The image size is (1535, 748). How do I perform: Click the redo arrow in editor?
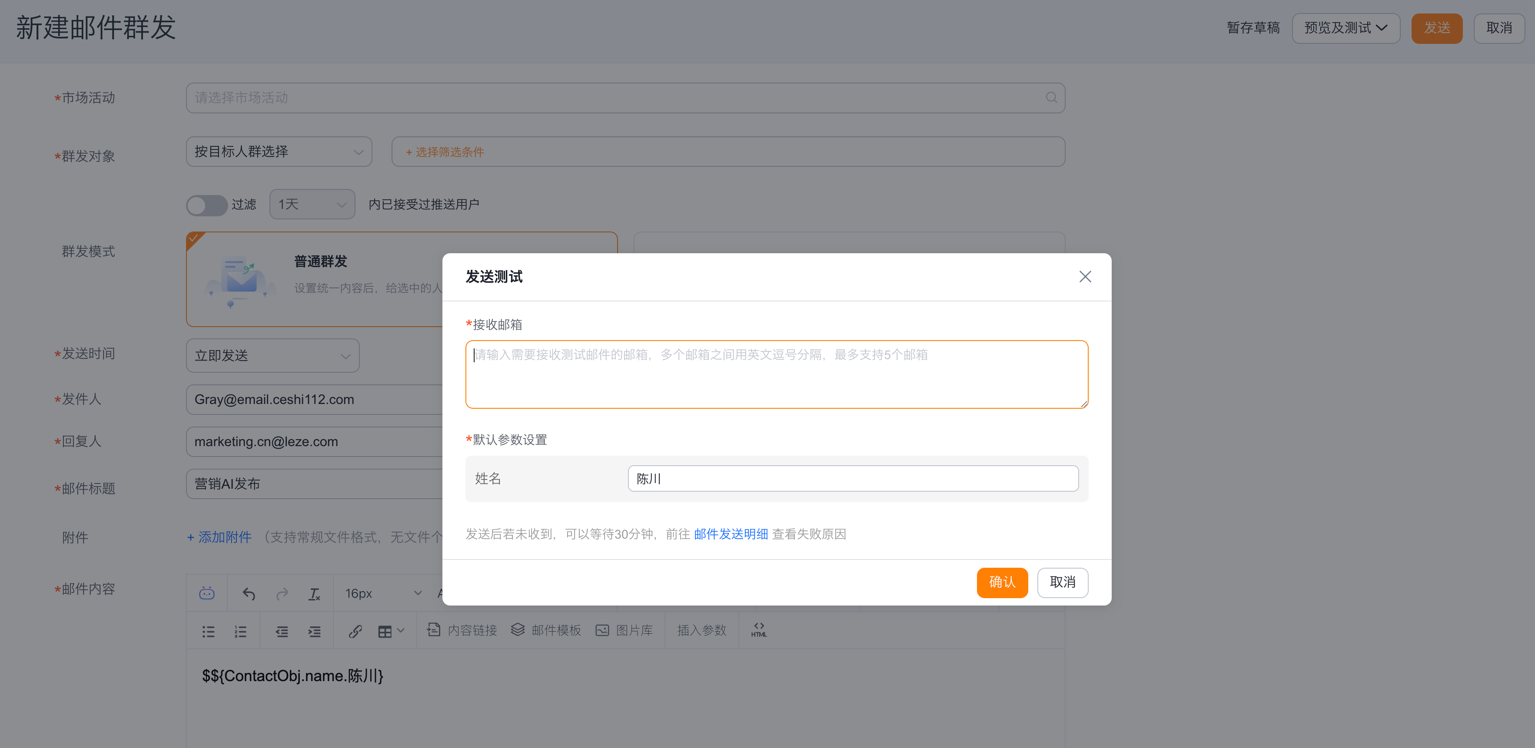tap(282, 594)
